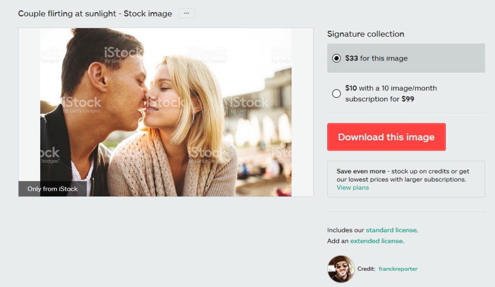Click the Download this image button

[x=386, y=137]
